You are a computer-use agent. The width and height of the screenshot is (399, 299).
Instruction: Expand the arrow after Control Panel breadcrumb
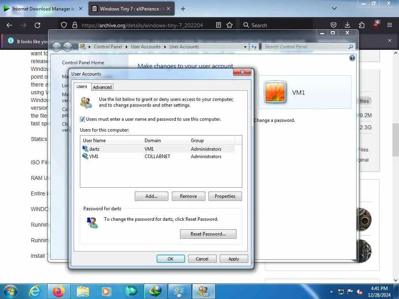[x=127, y=47]
